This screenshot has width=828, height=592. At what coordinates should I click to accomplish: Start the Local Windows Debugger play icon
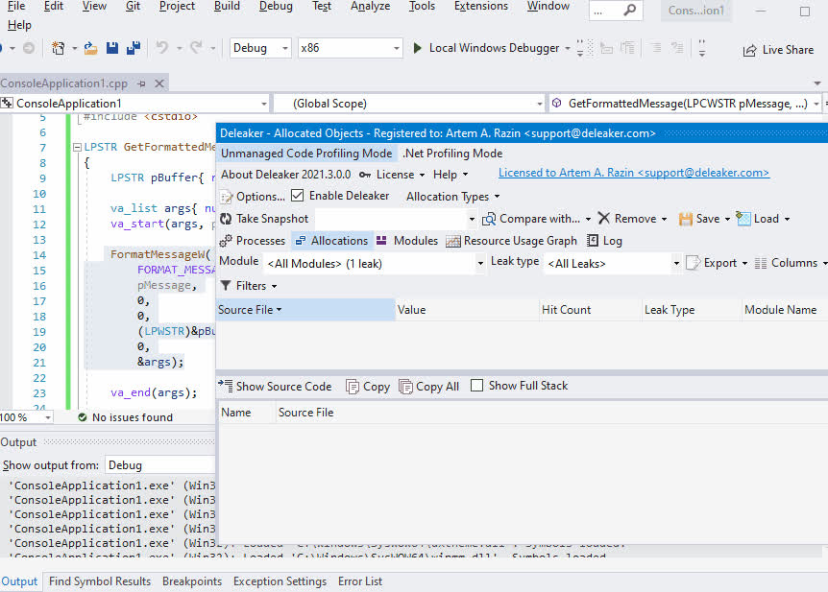pyautogui.click(x=417, y=48)
